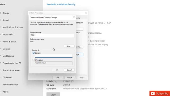170x96 pixels.
Task: Click OK in System Properties window
Action: pos(58,77)
